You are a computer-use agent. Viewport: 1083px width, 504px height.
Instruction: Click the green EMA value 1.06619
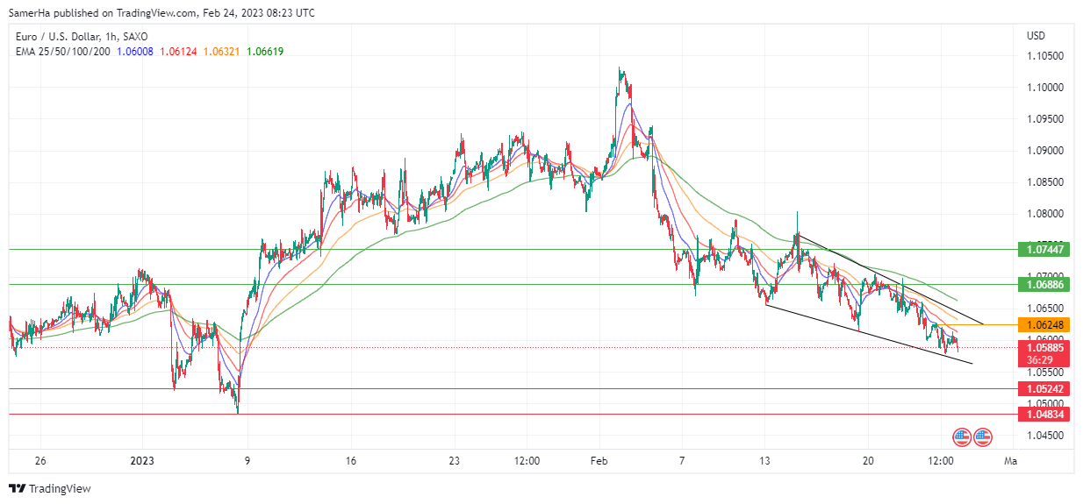point(265,52)
